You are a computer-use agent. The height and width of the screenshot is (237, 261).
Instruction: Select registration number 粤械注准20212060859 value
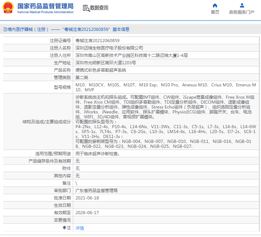pyautogui.click(x=97, y=40)
